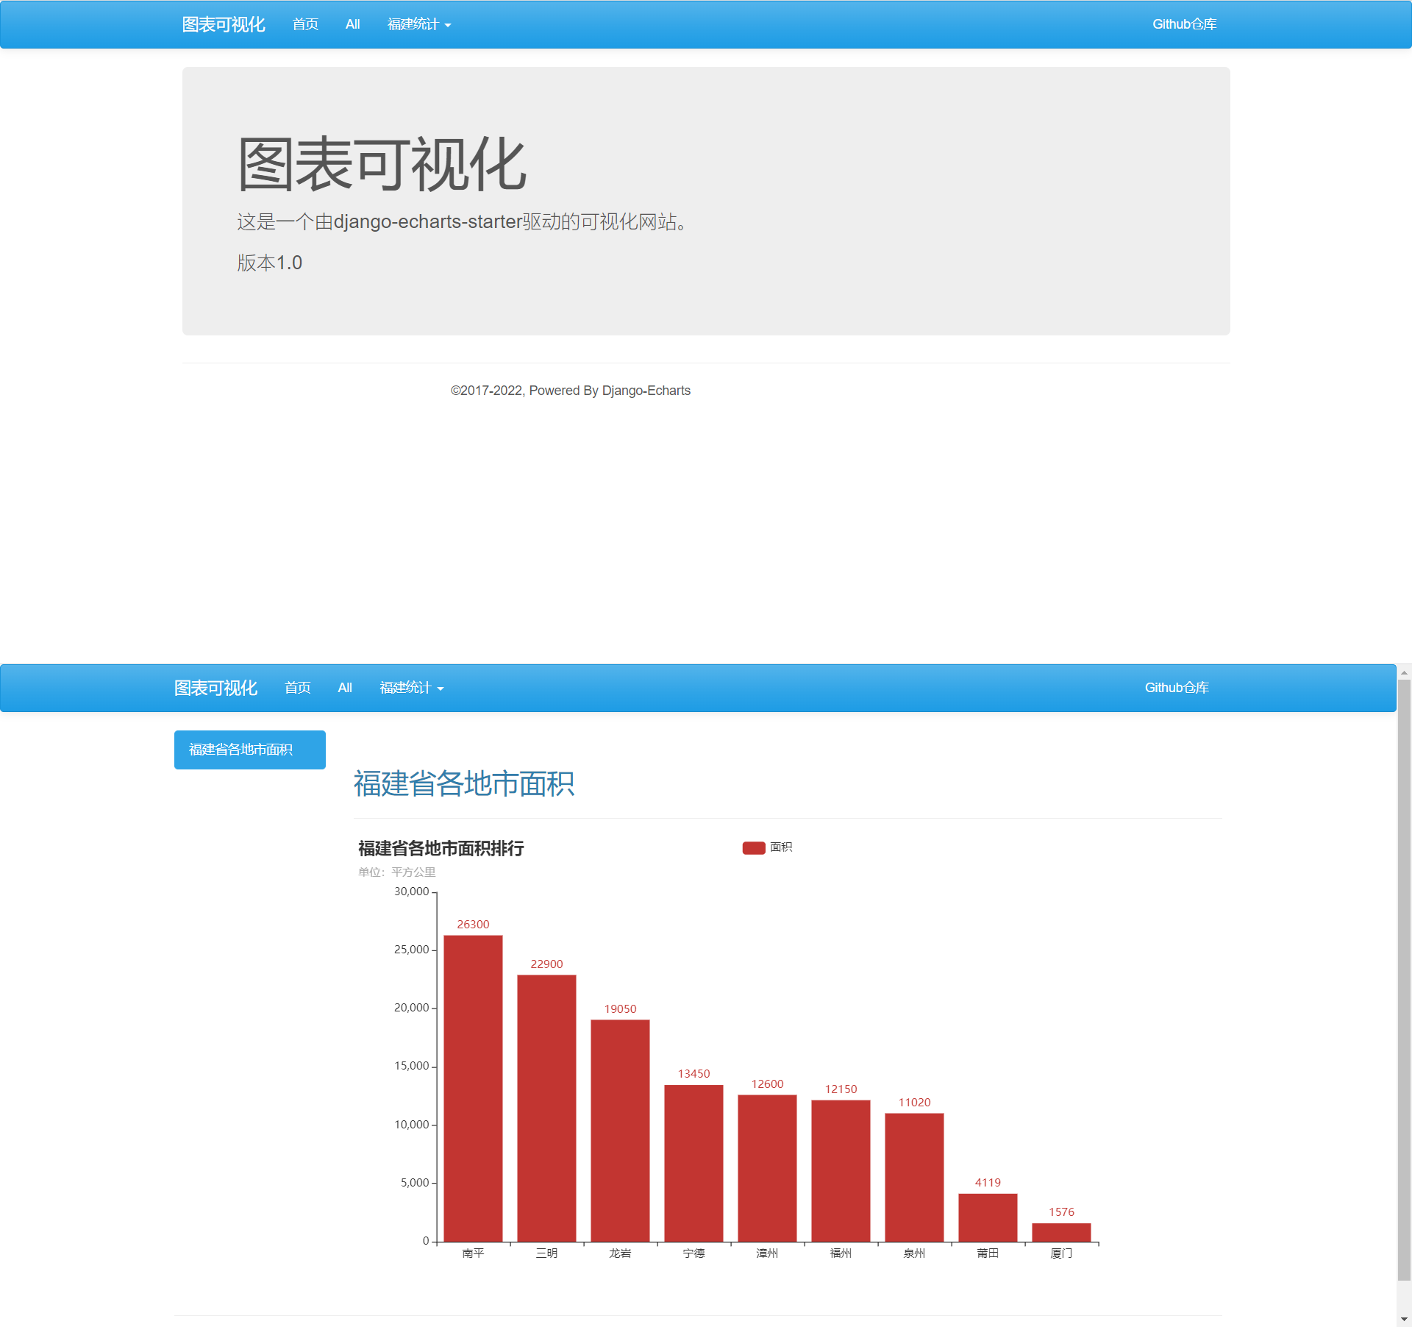Click the 漳州 bar labeled 12600
This screenshot has height=1327, width=1412.
[x=767, y=1168]
